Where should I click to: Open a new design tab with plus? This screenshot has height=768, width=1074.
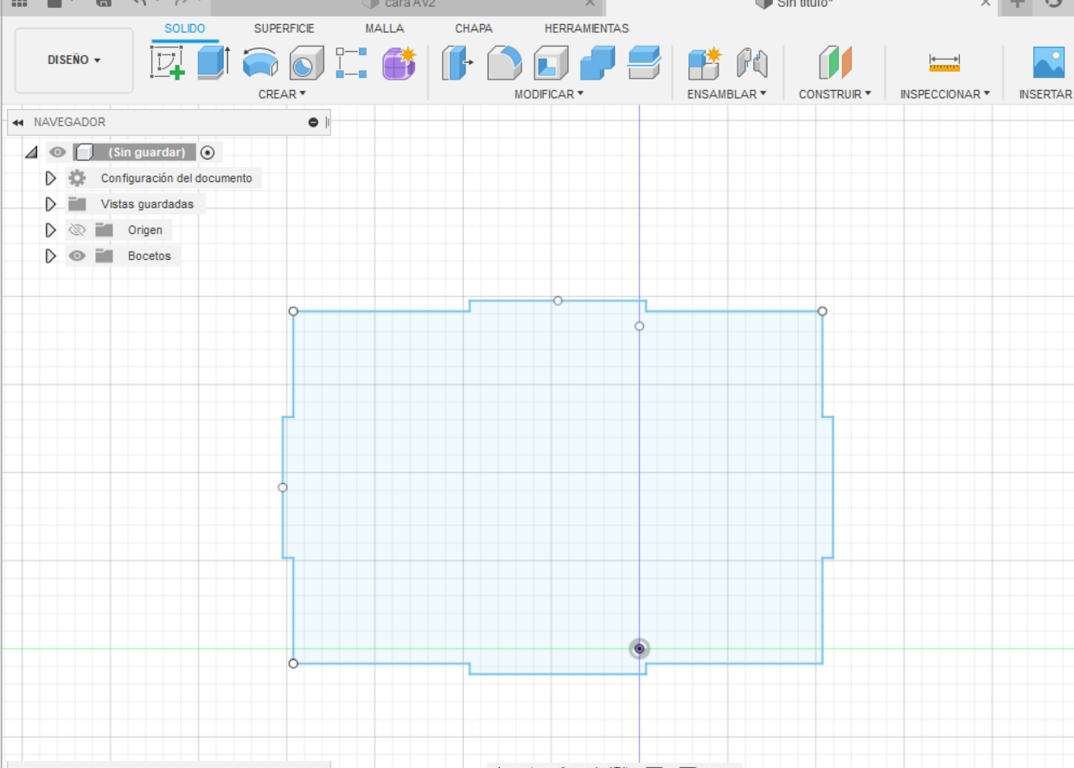[x=1018, y=3]
